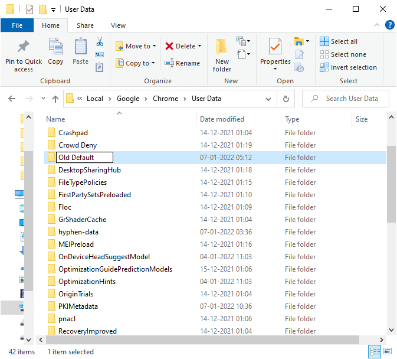The height and width of the screenshot is (359, 397).
Task: Click the file list vertical scrollbar thumb
Action: point(391,184)
